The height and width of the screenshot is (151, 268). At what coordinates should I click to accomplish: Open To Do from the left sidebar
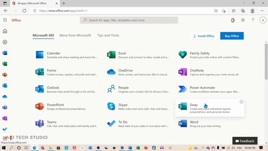(5, 129)
